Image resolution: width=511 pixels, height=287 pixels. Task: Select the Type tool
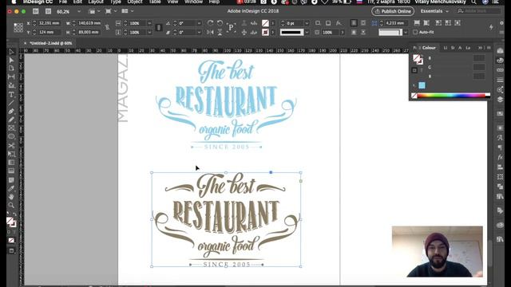(x=11, y=94)
